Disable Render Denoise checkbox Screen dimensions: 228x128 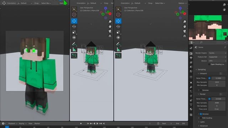pyautogui.click(x=201, y=114)
